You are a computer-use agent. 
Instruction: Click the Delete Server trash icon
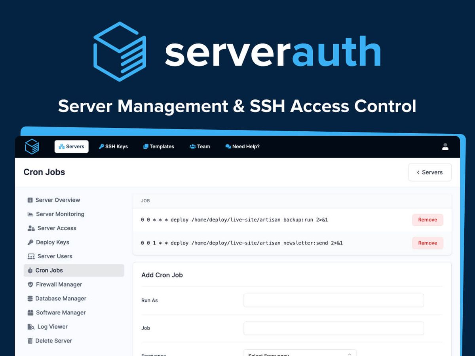(x=30, y=341)
